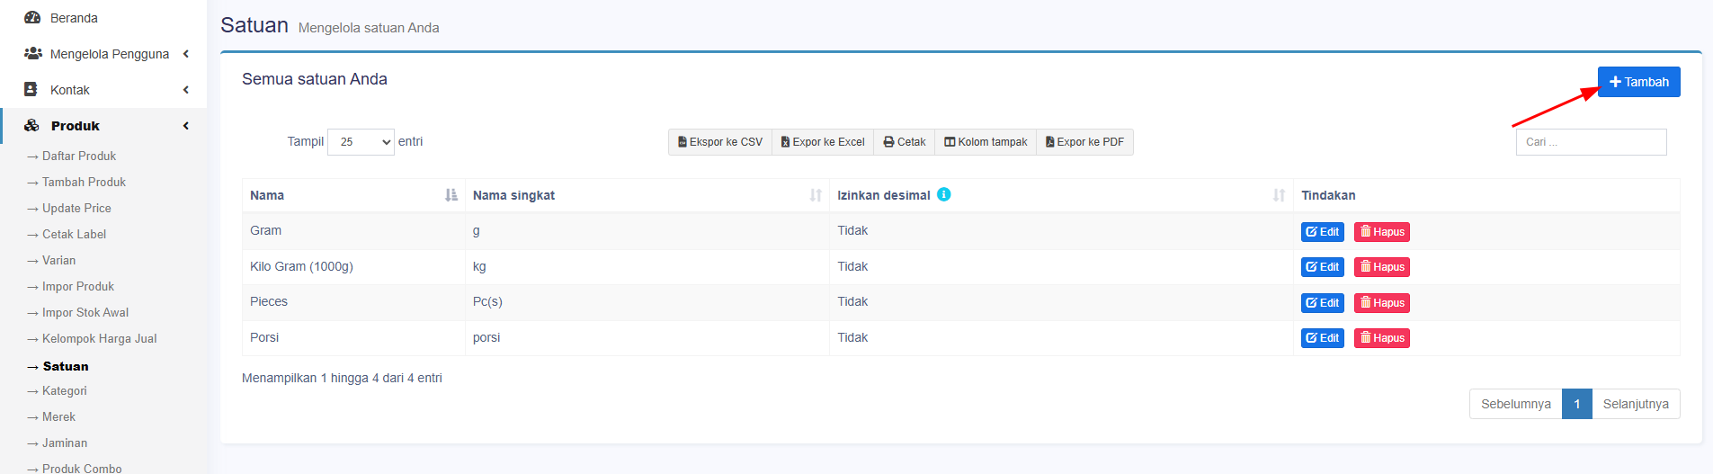1713x474 pixels.
Task: Sort by the Nama column sort icon
Action: (x=451, y=195)
